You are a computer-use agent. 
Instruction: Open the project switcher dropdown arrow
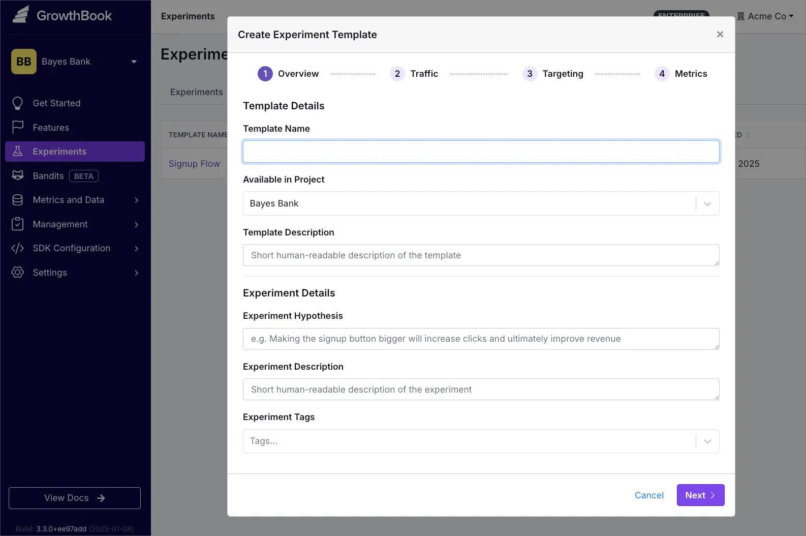coord(134,62)
